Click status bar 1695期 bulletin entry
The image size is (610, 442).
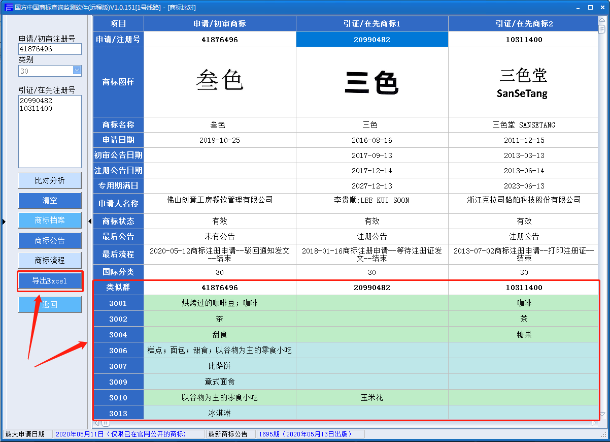311,434
